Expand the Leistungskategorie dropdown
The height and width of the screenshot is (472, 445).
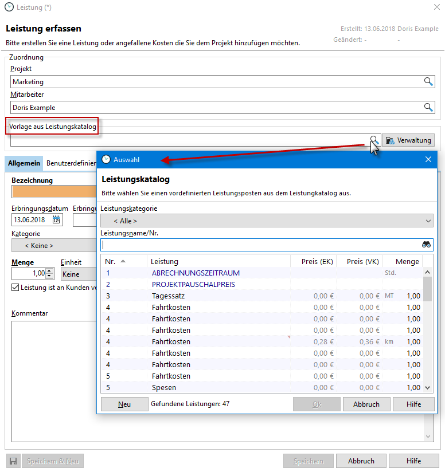[267, 221]
